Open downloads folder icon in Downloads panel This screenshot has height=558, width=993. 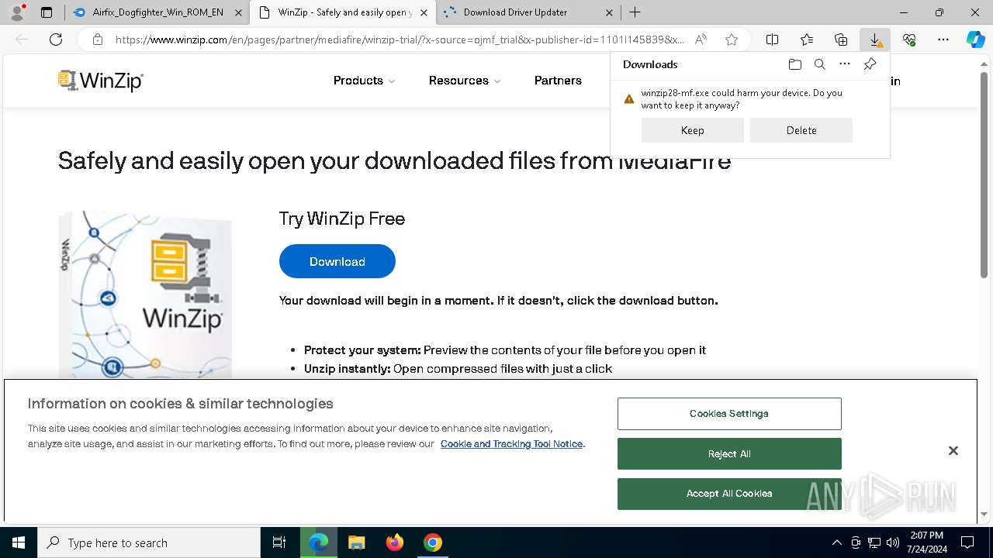point(794,64)
